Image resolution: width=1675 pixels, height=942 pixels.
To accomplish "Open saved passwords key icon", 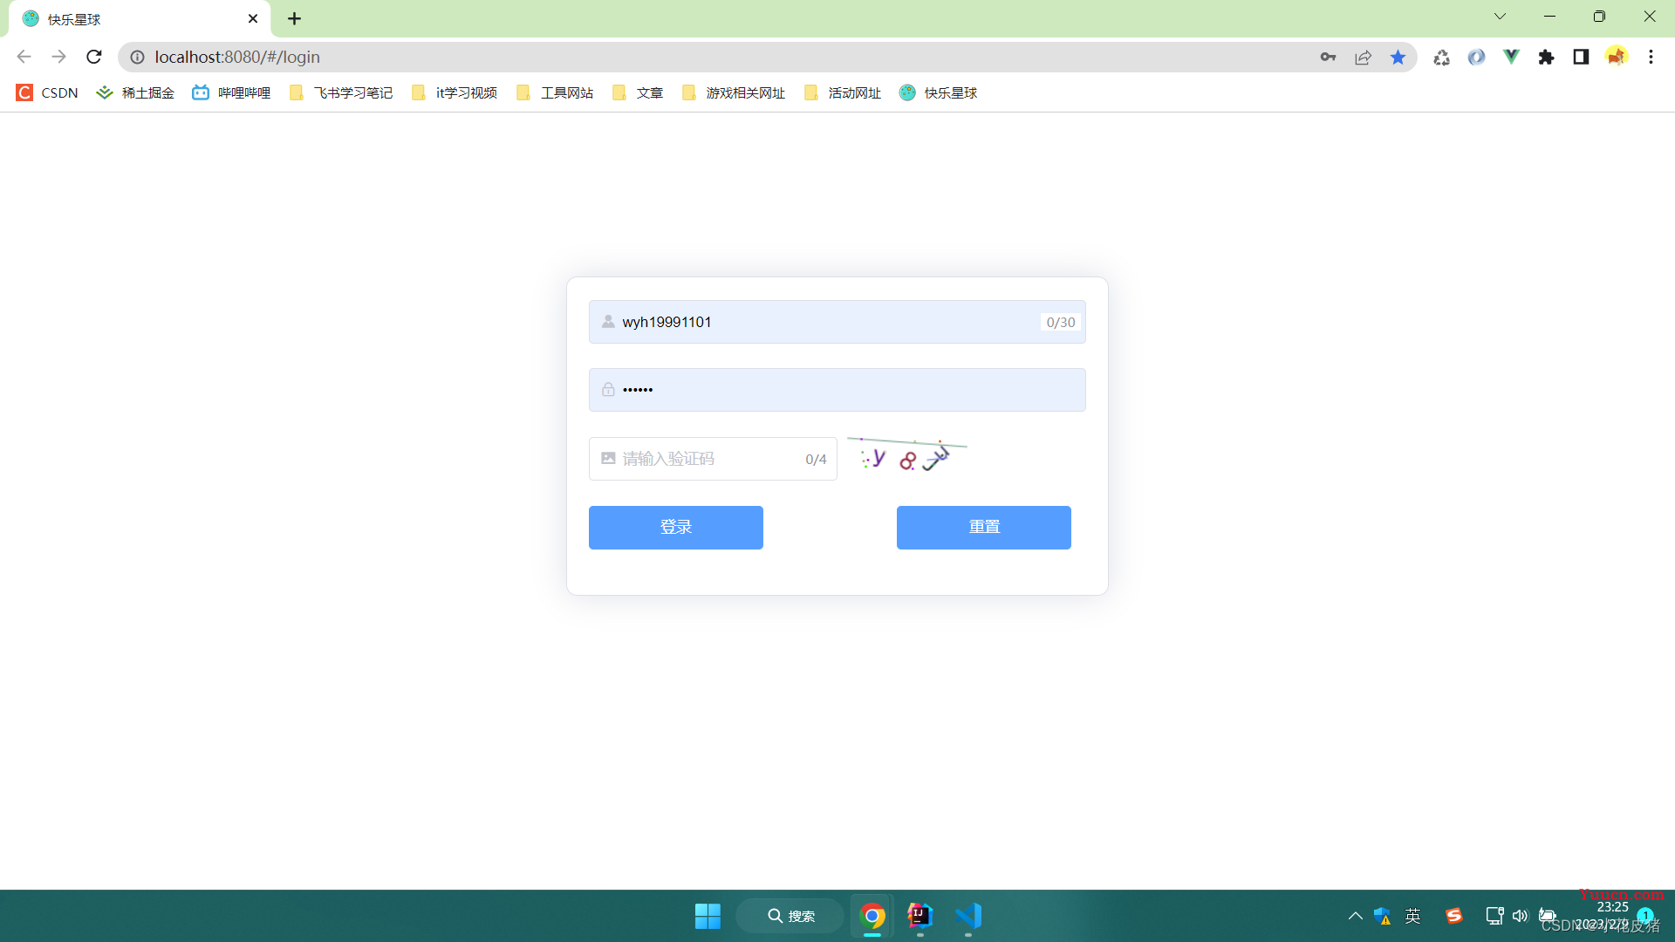I will click(1328, 57).
